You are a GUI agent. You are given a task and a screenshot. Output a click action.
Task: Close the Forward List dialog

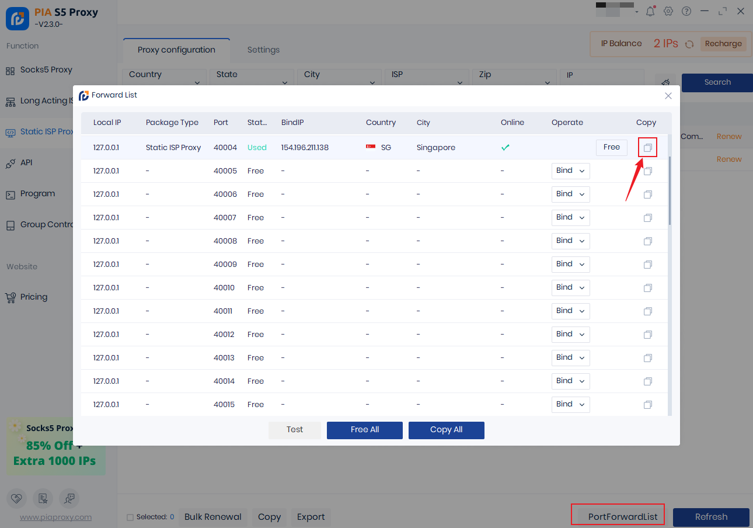point(668,96)
